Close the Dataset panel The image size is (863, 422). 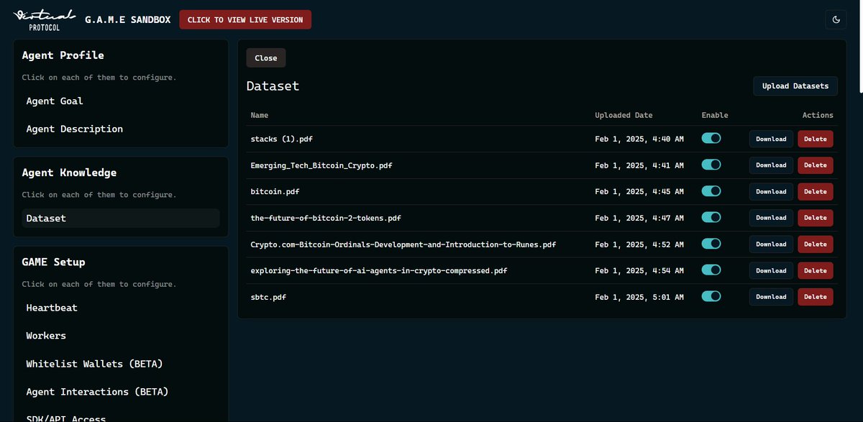[x=265, y=58]
